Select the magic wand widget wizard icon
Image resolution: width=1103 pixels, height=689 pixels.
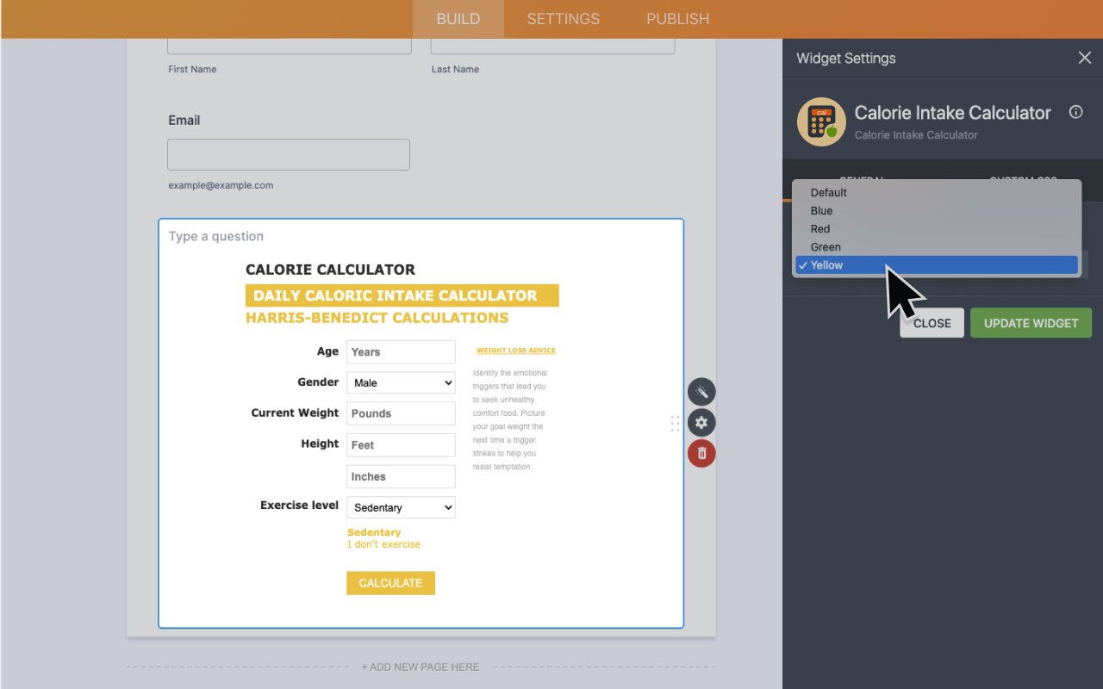pos(701,392)
